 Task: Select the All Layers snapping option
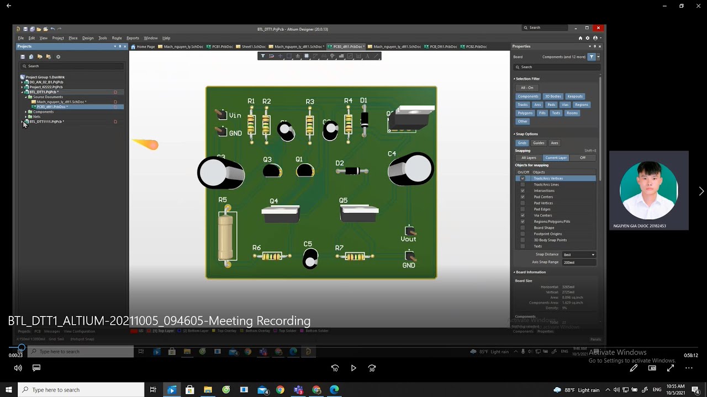pyautogui.click(x=529, y=158)
